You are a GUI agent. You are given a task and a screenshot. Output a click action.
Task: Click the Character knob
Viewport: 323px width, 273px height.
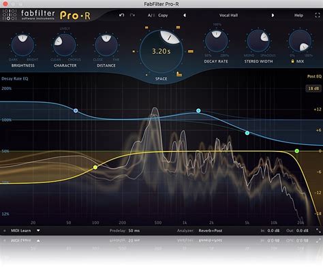pyautogui.click(x=65, y=45)
